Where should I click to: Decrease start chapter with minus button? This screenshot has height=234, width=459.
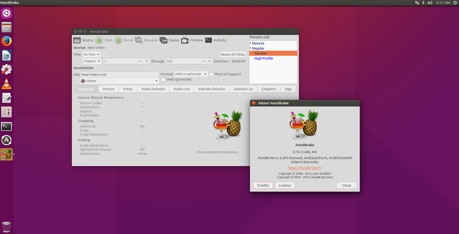pyautogui.click(x=141, y=61)
